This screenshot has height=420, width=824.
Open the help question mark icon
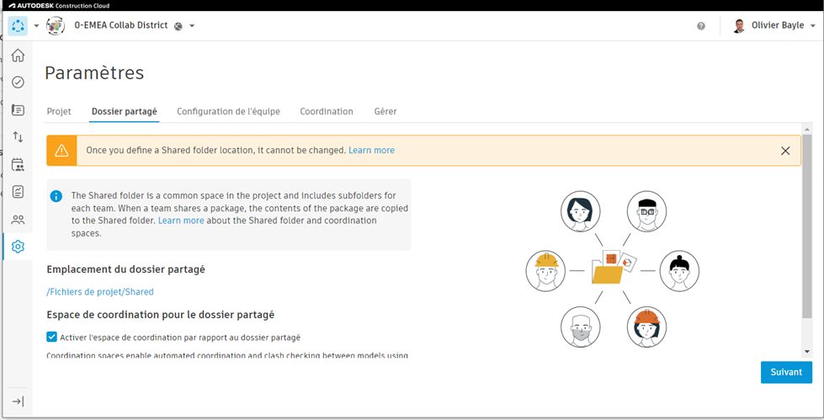coord(701,26)
